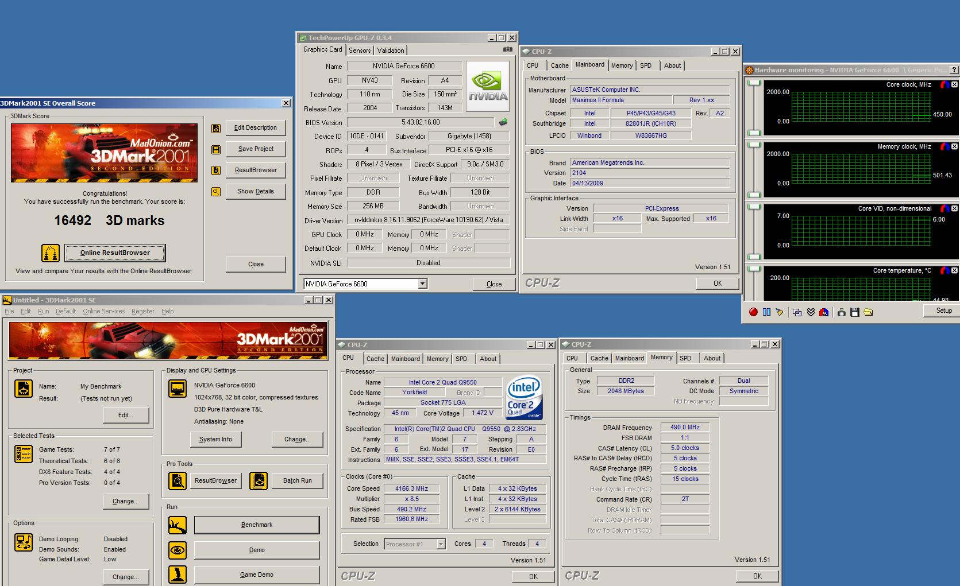Viewport: 960px width, 586px height.
Task: Click the upper limit slider handle of Core clock graph
Action: point(754,83)
